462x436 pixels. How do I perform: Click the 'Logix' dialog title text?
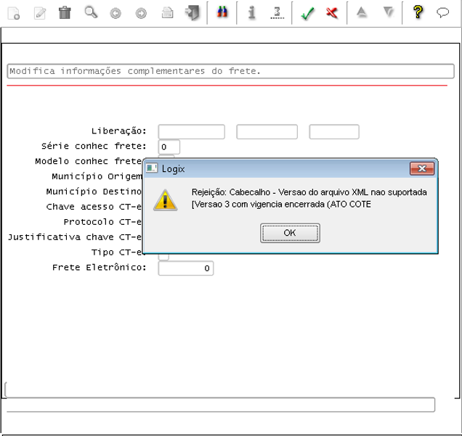[x=173, y=169]
